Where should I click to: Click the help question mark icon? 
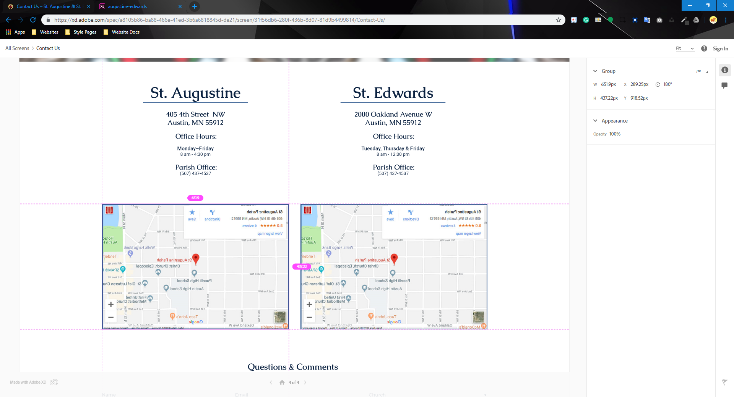coord(704,48)
